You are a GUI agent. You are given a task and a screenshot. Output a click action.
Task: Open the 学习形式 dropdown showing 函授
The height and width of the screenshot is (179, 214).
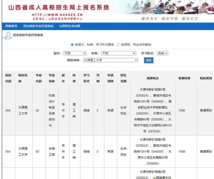point(163,53)
